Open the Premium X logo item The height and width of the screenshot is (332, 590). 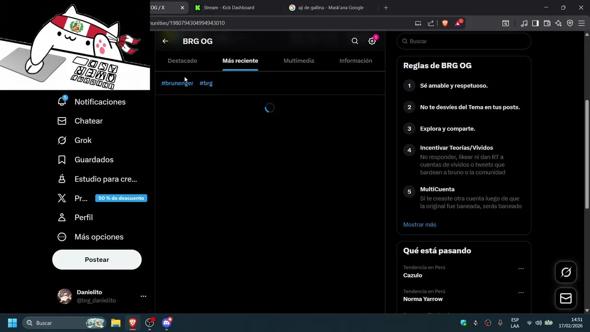(62, 198)
